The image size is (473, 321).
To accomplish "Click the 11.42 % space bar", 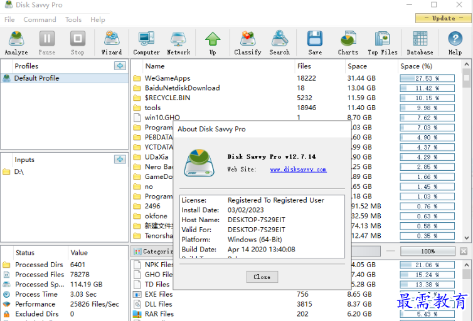I will tap(427, 88).
